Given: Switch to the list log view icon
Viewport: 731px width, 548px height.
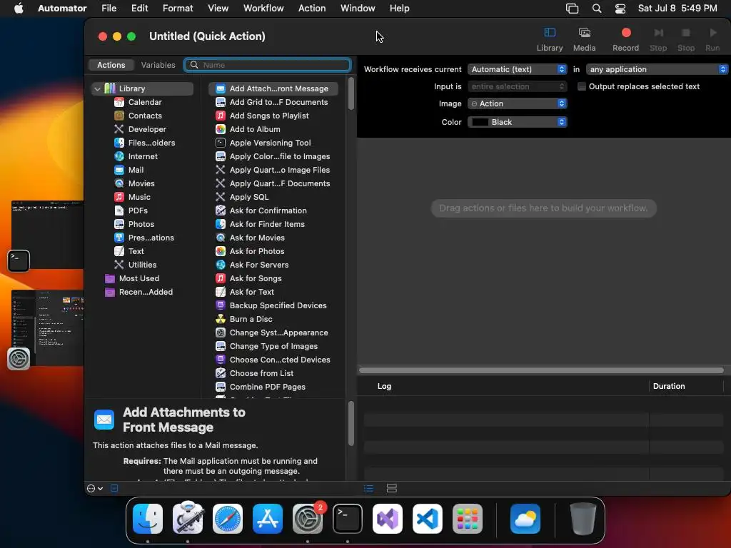Looking at the screenshot, I should pos(369,488).
